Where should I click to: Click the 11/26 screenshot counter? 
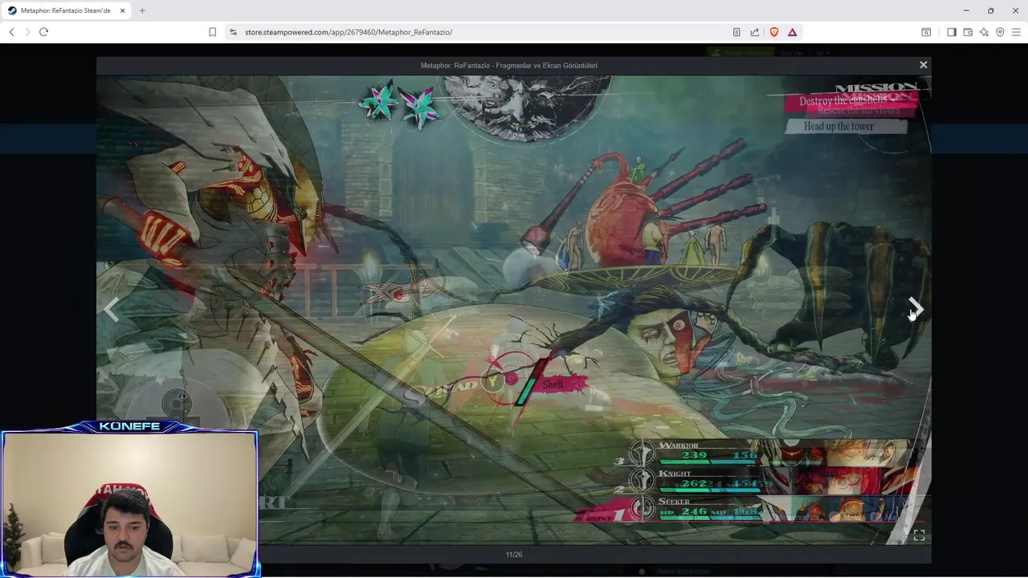coord(514,555)
